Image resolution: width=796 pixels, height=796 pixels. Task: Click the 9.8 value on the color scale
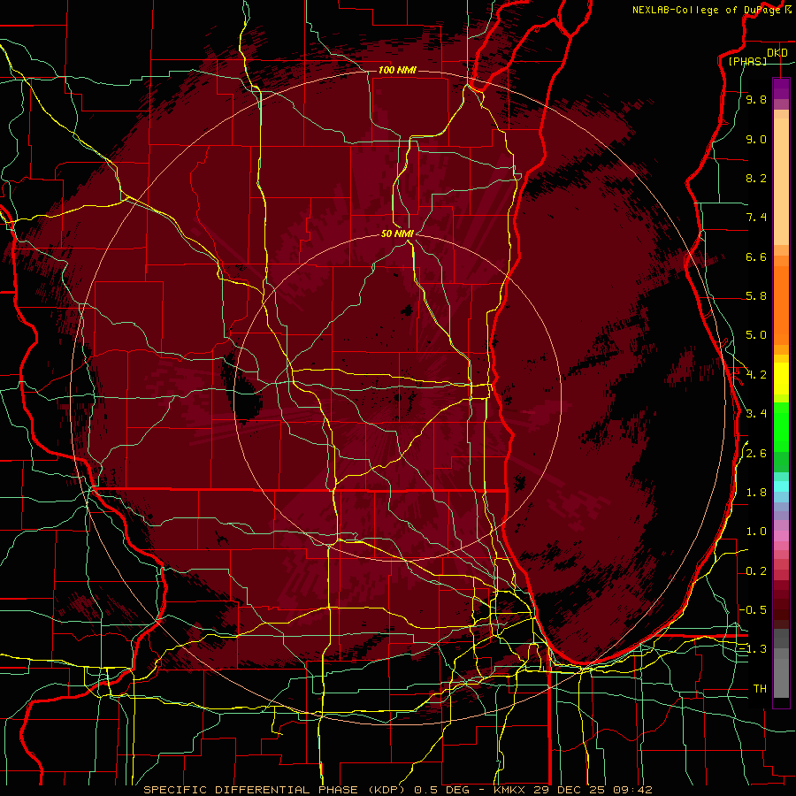coord(756,99)
